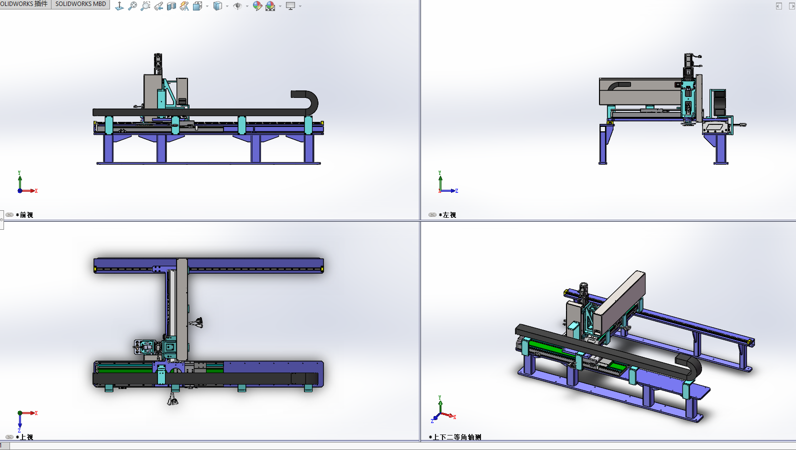Click the Display Style icon
Image resolution: width=796 pixels, height=450 pixels.
coord(217,6)
